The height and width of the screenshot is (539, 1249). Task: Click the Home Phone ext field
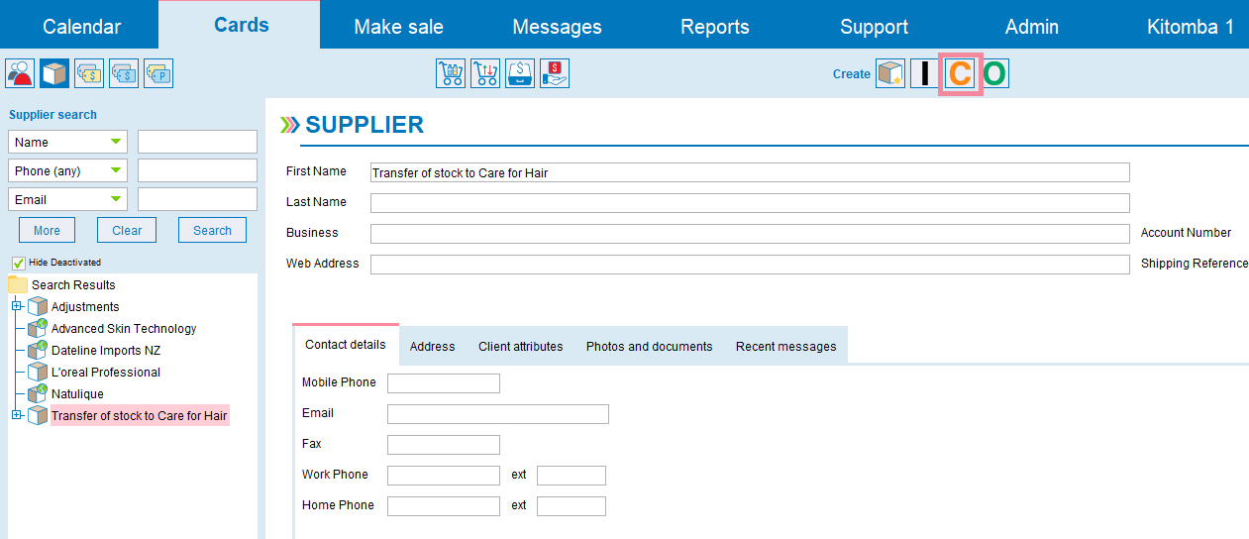pos(572,506)
